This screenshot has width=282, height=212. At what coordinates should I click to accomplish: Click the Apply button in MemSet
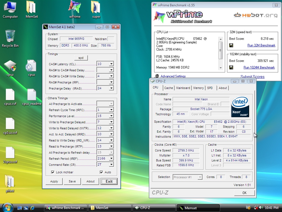pos(54,181)
